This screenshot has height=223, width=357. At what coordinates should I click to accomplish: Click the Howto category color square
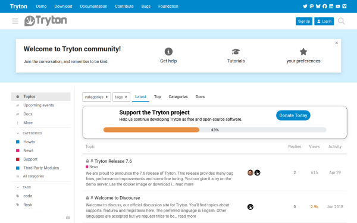tap(18, 142)
